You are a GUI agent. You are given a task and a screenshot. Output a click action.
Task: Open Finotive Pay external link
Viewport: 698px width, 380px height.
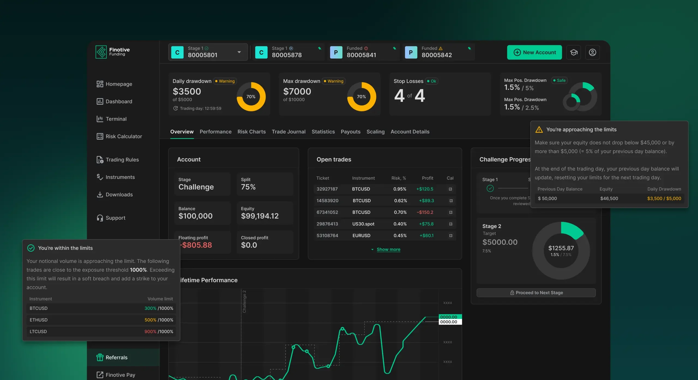pyautogui.click(x=116, y=375)
